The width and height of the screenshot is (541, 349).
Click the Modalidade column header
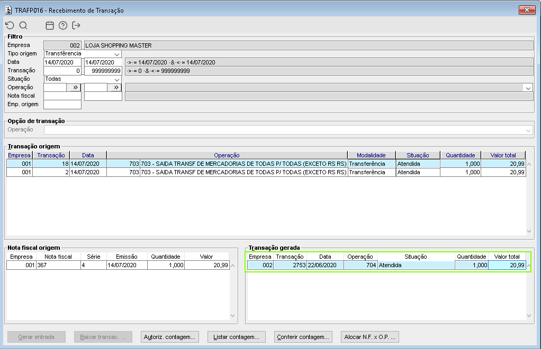point(371,155)
